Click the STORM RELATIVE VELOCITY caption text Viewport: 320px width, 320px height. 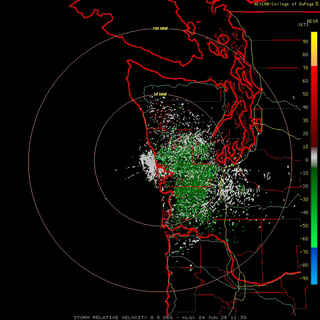[111, 318]
